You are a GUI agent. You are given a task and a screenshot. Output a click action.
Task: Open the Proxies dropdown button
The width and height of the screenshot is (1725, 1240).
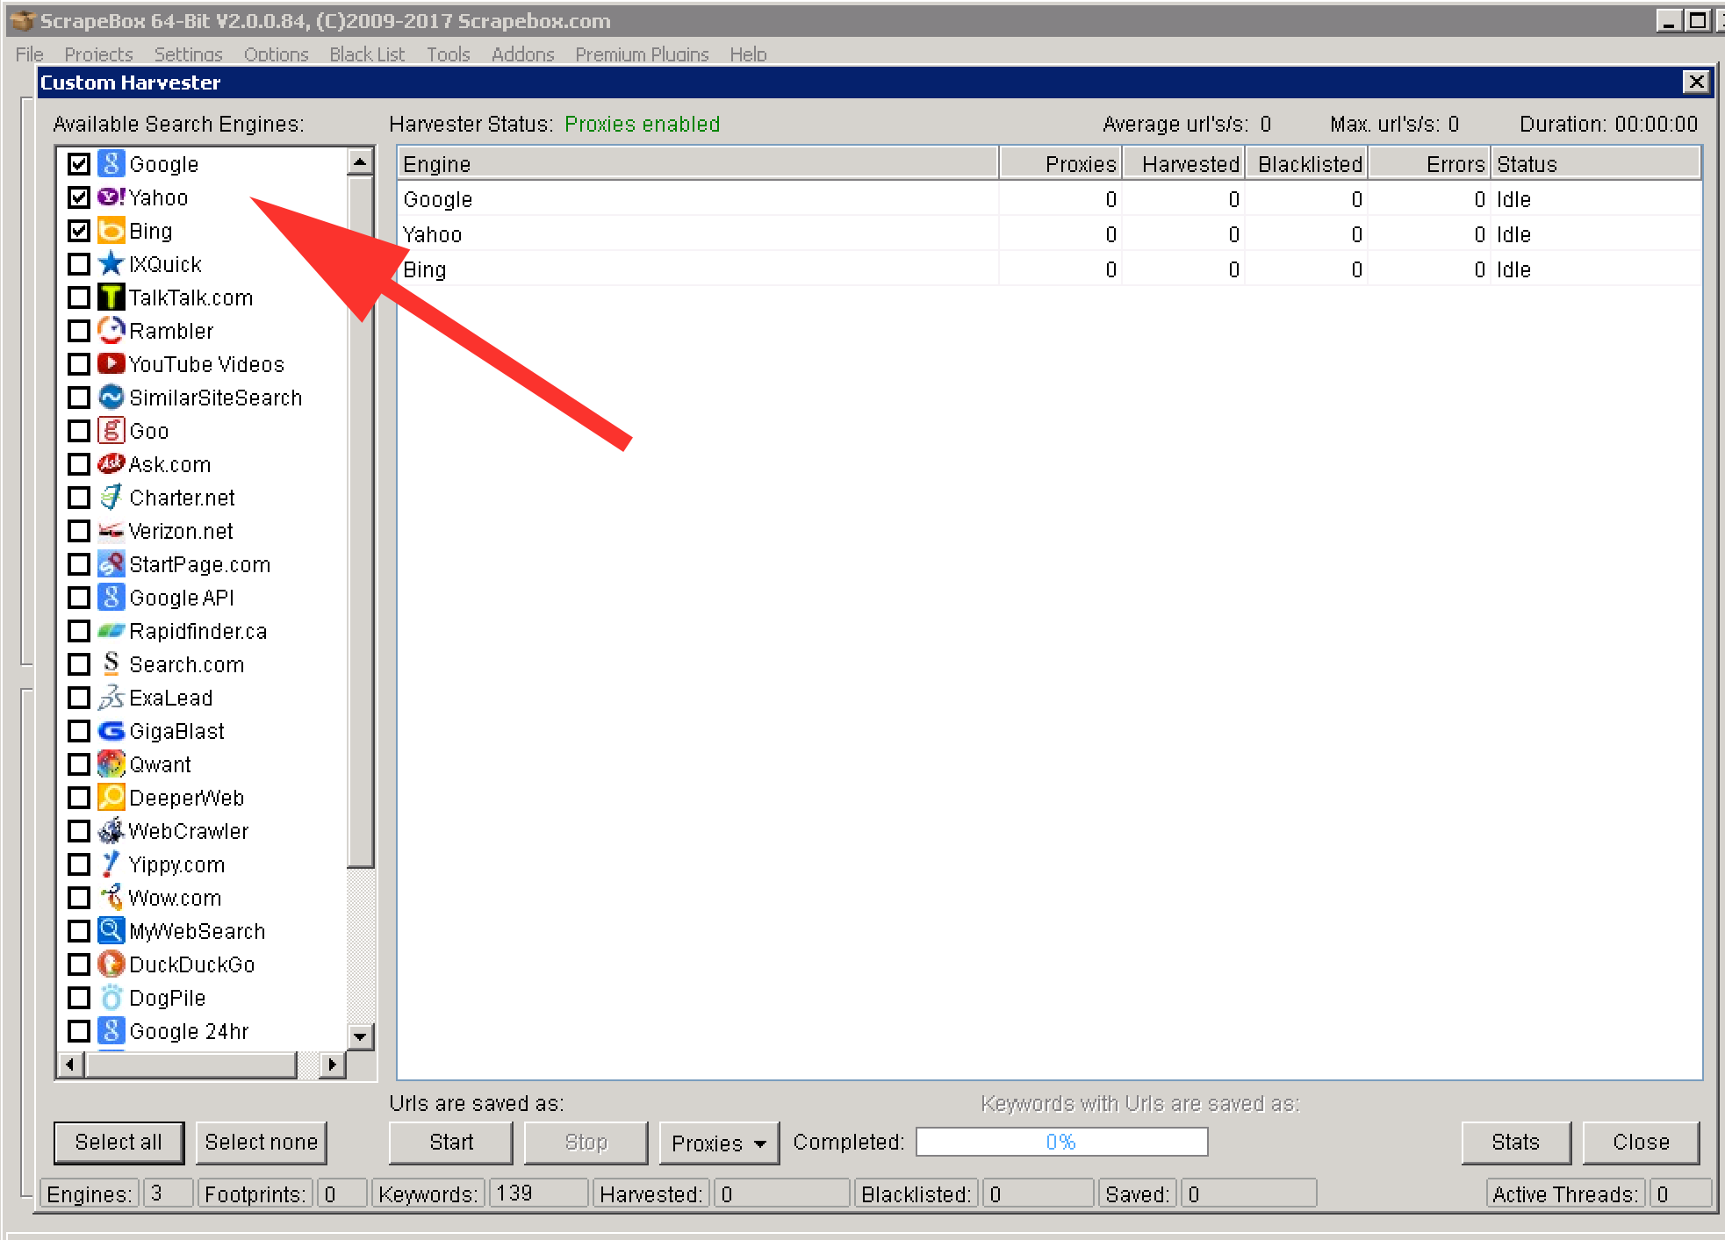coord(719,1143)
